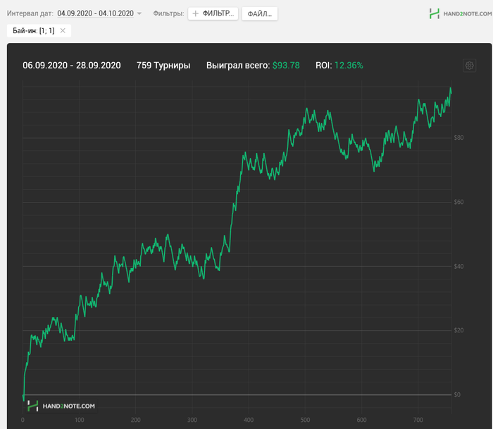493x429 pixels.
Task: Click the 700 tournaments axis tick
Action: coord(418,420)
